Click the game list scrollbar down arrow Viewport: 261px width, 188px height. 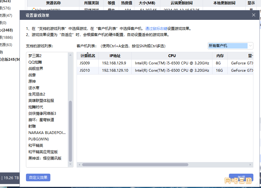(70, 164)
